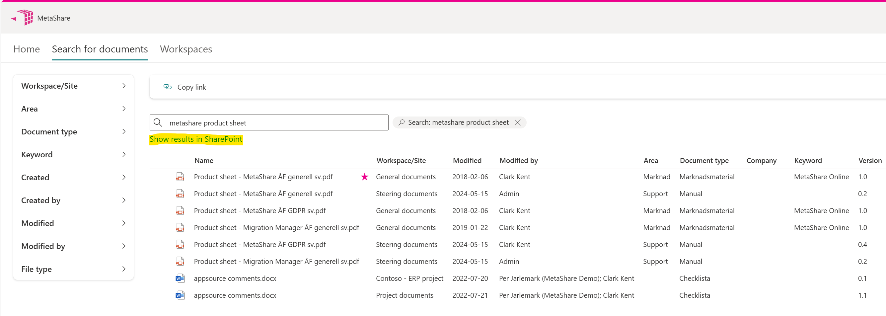Open Product sheet - Migration Manager in Steering documents
This screenshot has width=886, height=316.
tap(276, 262)
